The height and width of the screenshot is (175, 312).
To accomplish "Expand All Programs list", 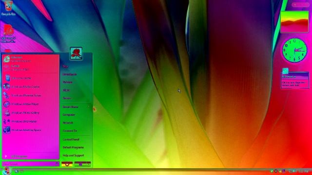I will (x=31, y=157).
